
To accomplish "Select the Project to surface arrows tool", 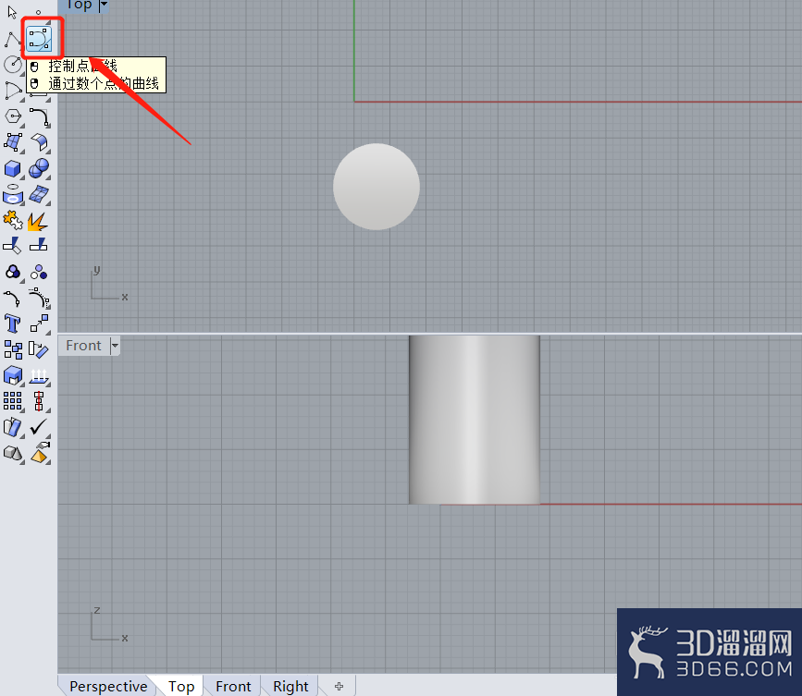I will (x=39, y=376).
